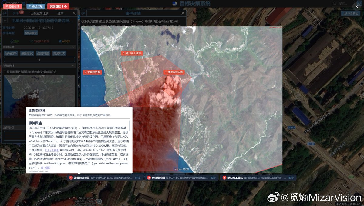The width and height of the screenshot is (364, 206).
Task: Click the 全球曝光 event type tag
Action: tap(31, 33)
